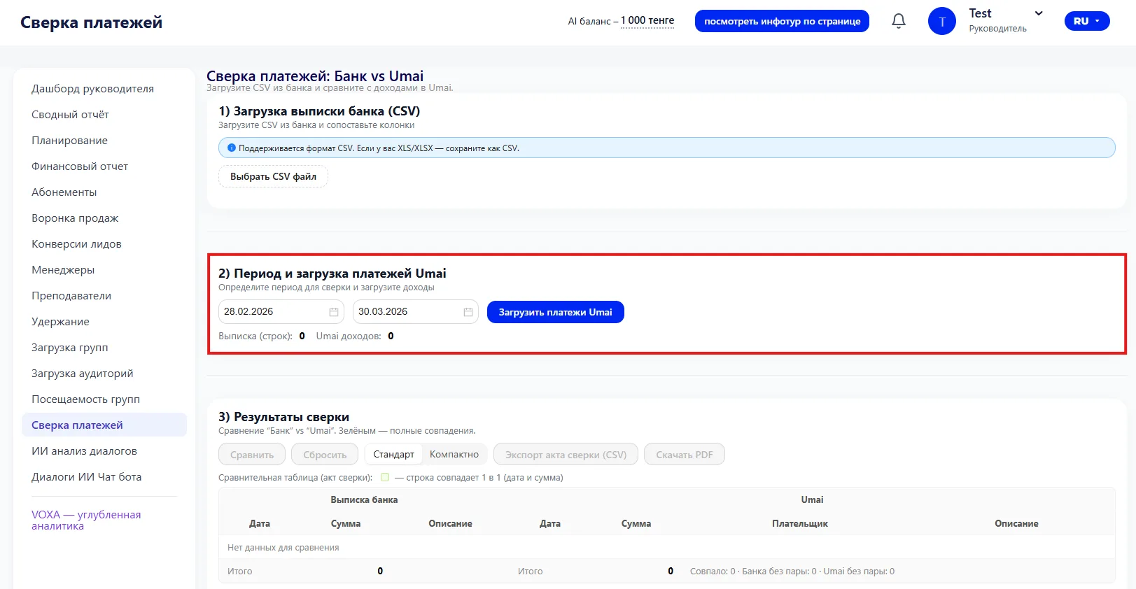The height and width of the screenshot is (589, 1136).
Task: Open Диалоги ИИ Чат бота
Action: [x=86, y=477]
